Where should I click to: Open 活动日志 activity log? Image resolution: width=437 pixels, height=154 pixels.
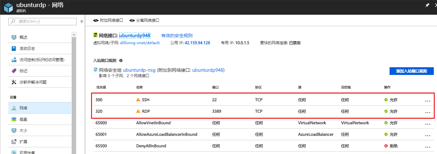pyautogui.click(x=27, y=49)
